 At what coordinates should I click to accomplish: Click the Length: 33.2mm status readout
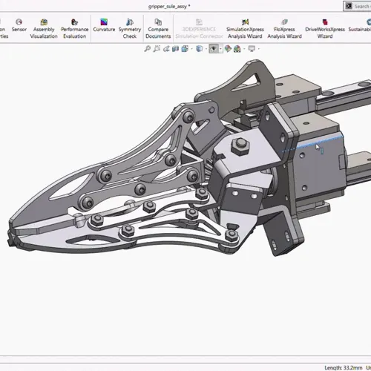click(x=344, y=368)
